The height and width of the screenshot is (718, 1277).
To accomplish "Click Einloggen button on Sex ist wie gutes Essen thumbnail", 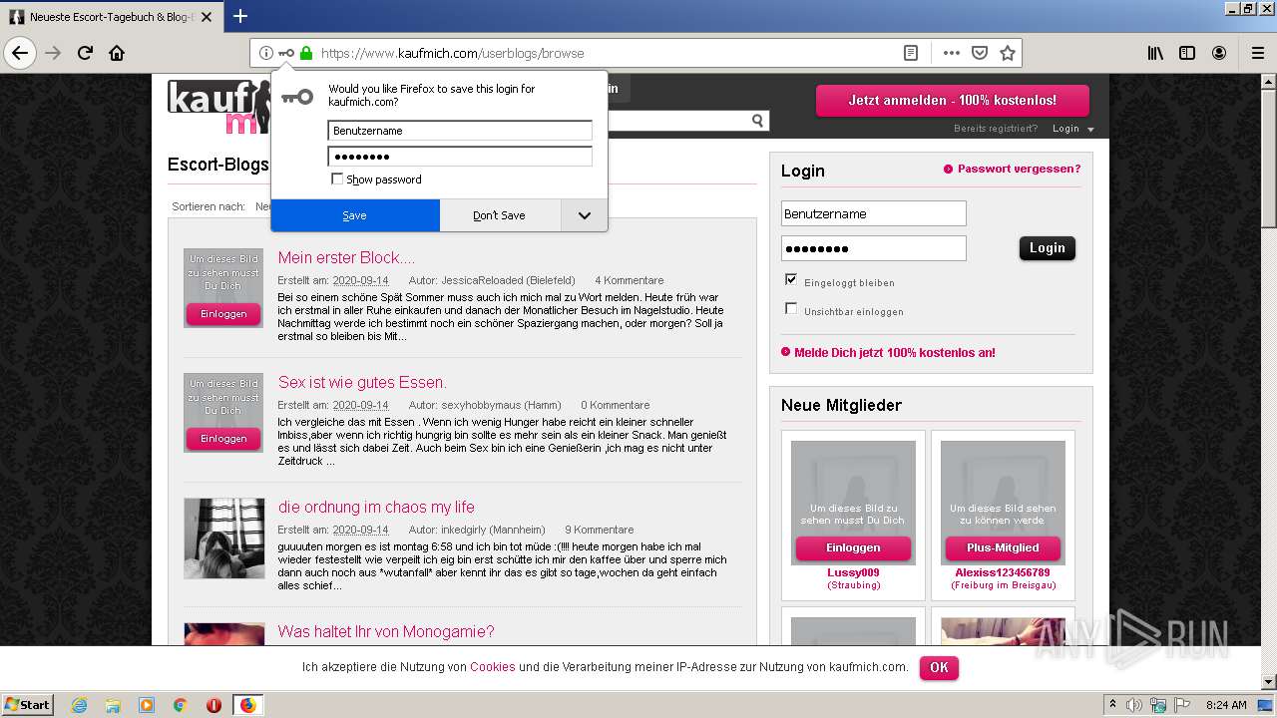I will coord(223,439).
